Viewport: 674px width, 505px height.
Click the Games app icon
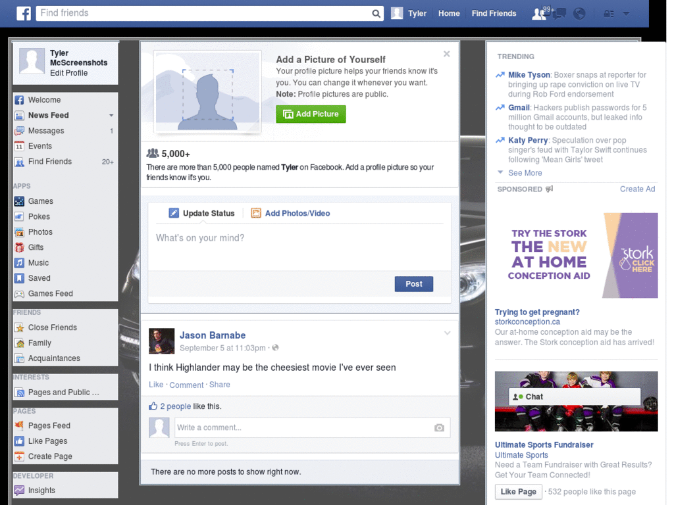coord(19,201)
